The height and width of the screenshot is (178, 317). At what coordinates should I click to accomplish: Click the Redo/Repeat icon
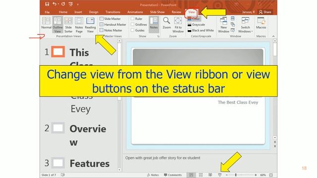click(x=63, y=4)
